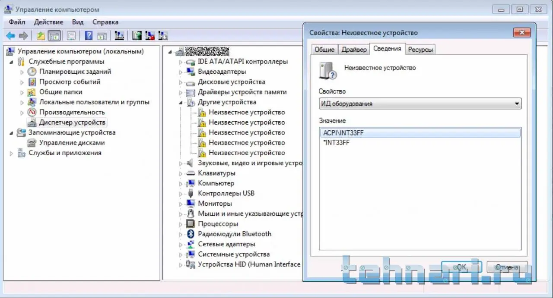Viewport: 553px width, 298px height.
Task: Collapse the Другие устройства category
Action: tap(181, 103)
